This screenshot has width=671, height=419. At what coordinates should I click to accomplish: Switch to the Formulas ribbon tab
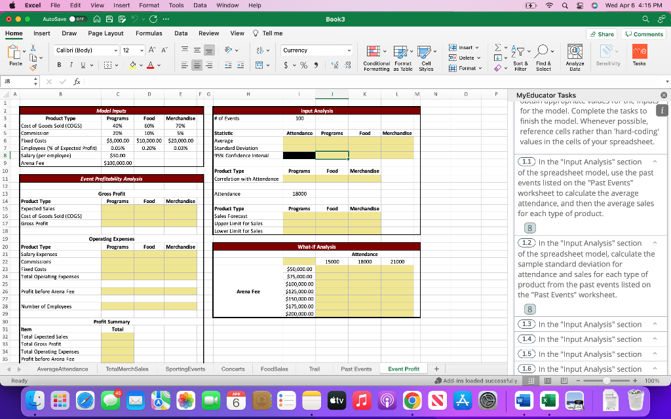(149, 33)
